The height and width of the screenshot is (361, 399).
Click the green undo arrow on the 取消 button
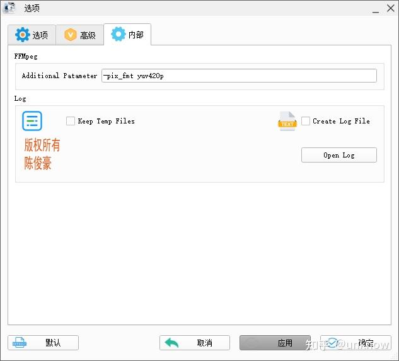pyautogui.click(x=171, y=343)
